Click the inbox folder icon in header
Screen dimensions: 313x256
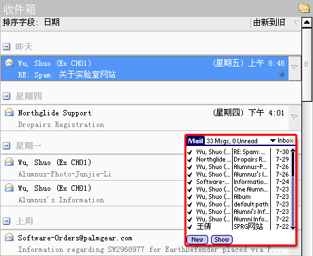click(304, 8)
